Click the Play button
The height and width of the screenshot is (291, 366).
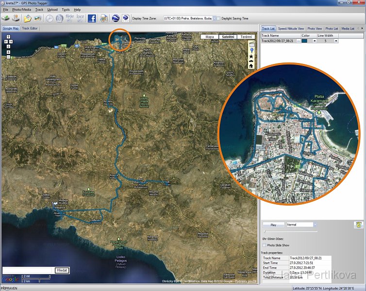pos(273,225)
